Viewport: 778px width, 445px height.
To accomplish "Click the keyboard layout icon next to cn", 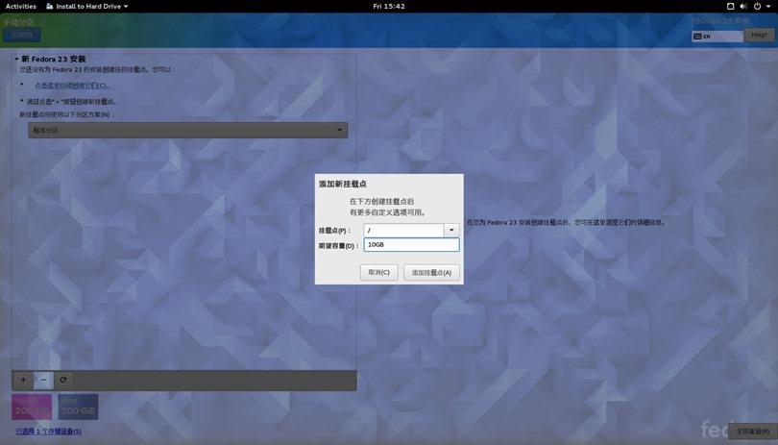I will [x=698, y=36].
